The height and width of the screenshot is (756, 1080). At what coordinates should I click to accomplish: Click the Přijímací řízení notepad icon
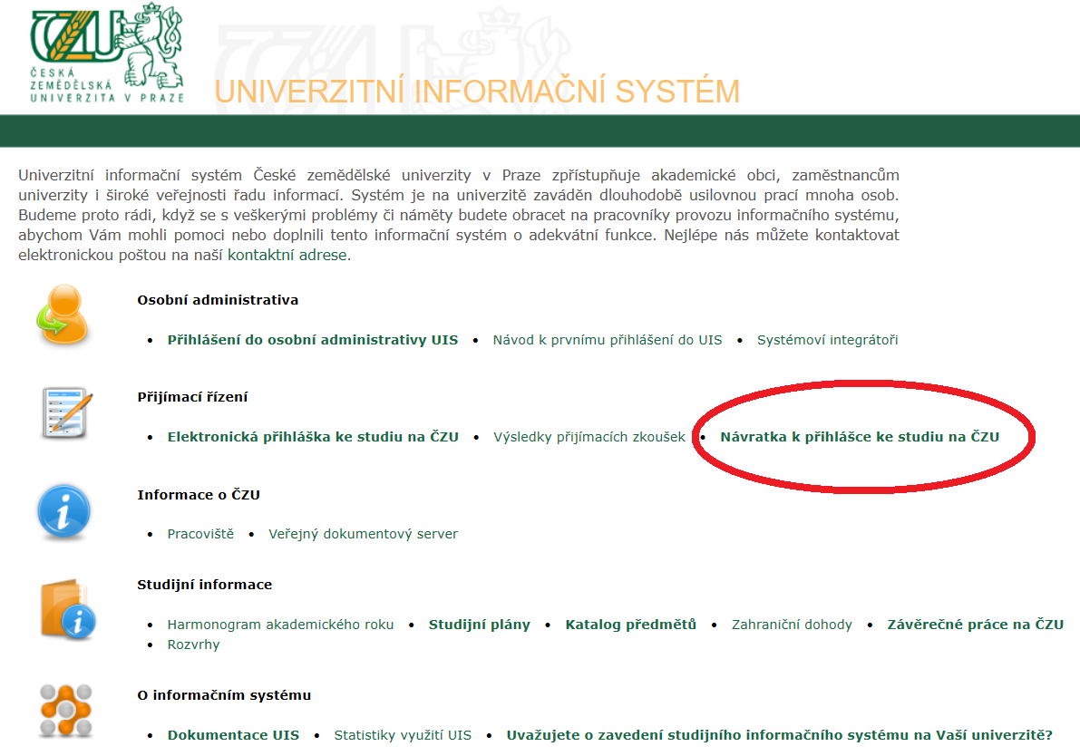click(x=66, y=413)
